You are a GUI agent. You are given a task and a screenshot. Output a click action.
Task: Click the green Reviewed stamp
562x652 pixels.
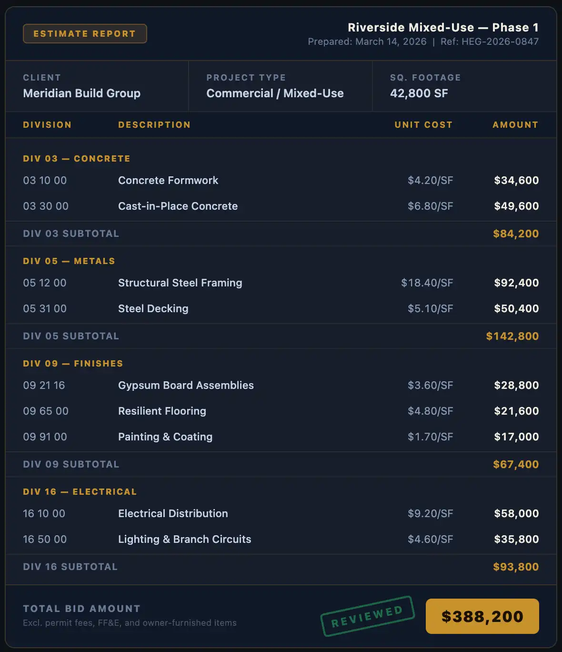pos(367,616)
